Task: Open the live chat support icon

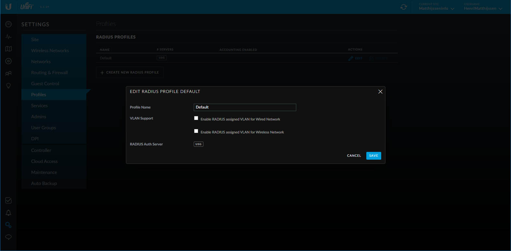Action: [8, 237]
